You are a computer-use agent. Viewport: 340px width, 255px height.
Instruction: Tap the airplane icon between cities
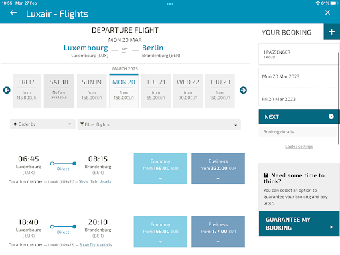point(125,49)
